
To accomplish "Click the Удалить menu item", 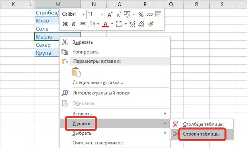I will pyautogui.click(x=115, y=123).
